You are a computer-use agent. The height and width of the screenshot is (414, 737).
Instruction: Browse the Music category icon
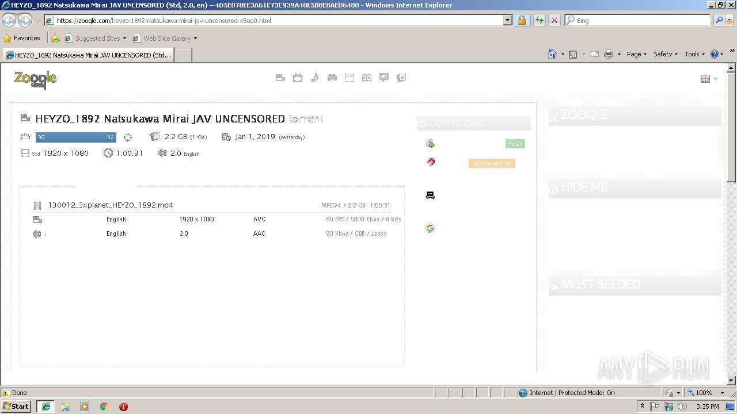click(x=315, y=78)
